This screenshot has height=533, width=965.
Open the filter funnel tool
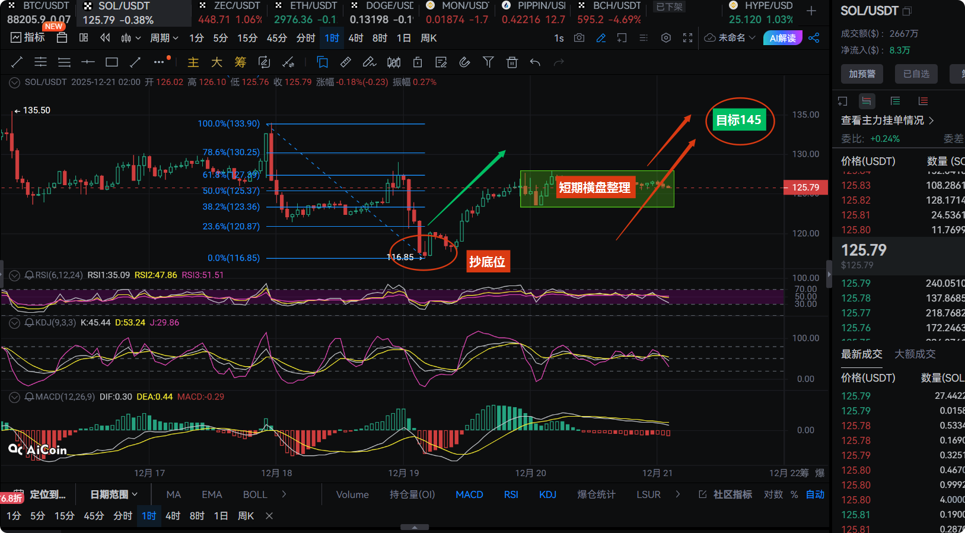pyautogui.click(x=488, y=62)
